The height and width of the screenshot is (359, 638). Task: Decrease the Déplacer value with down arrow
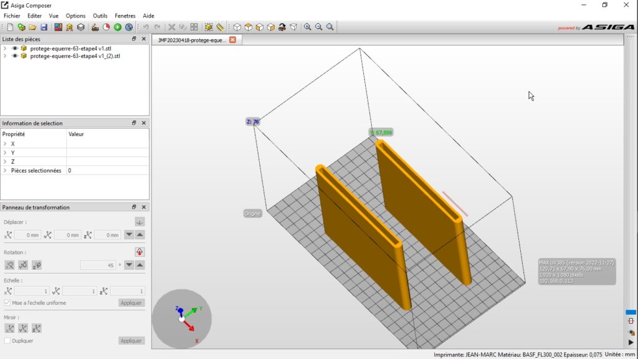tap(129, 235)
